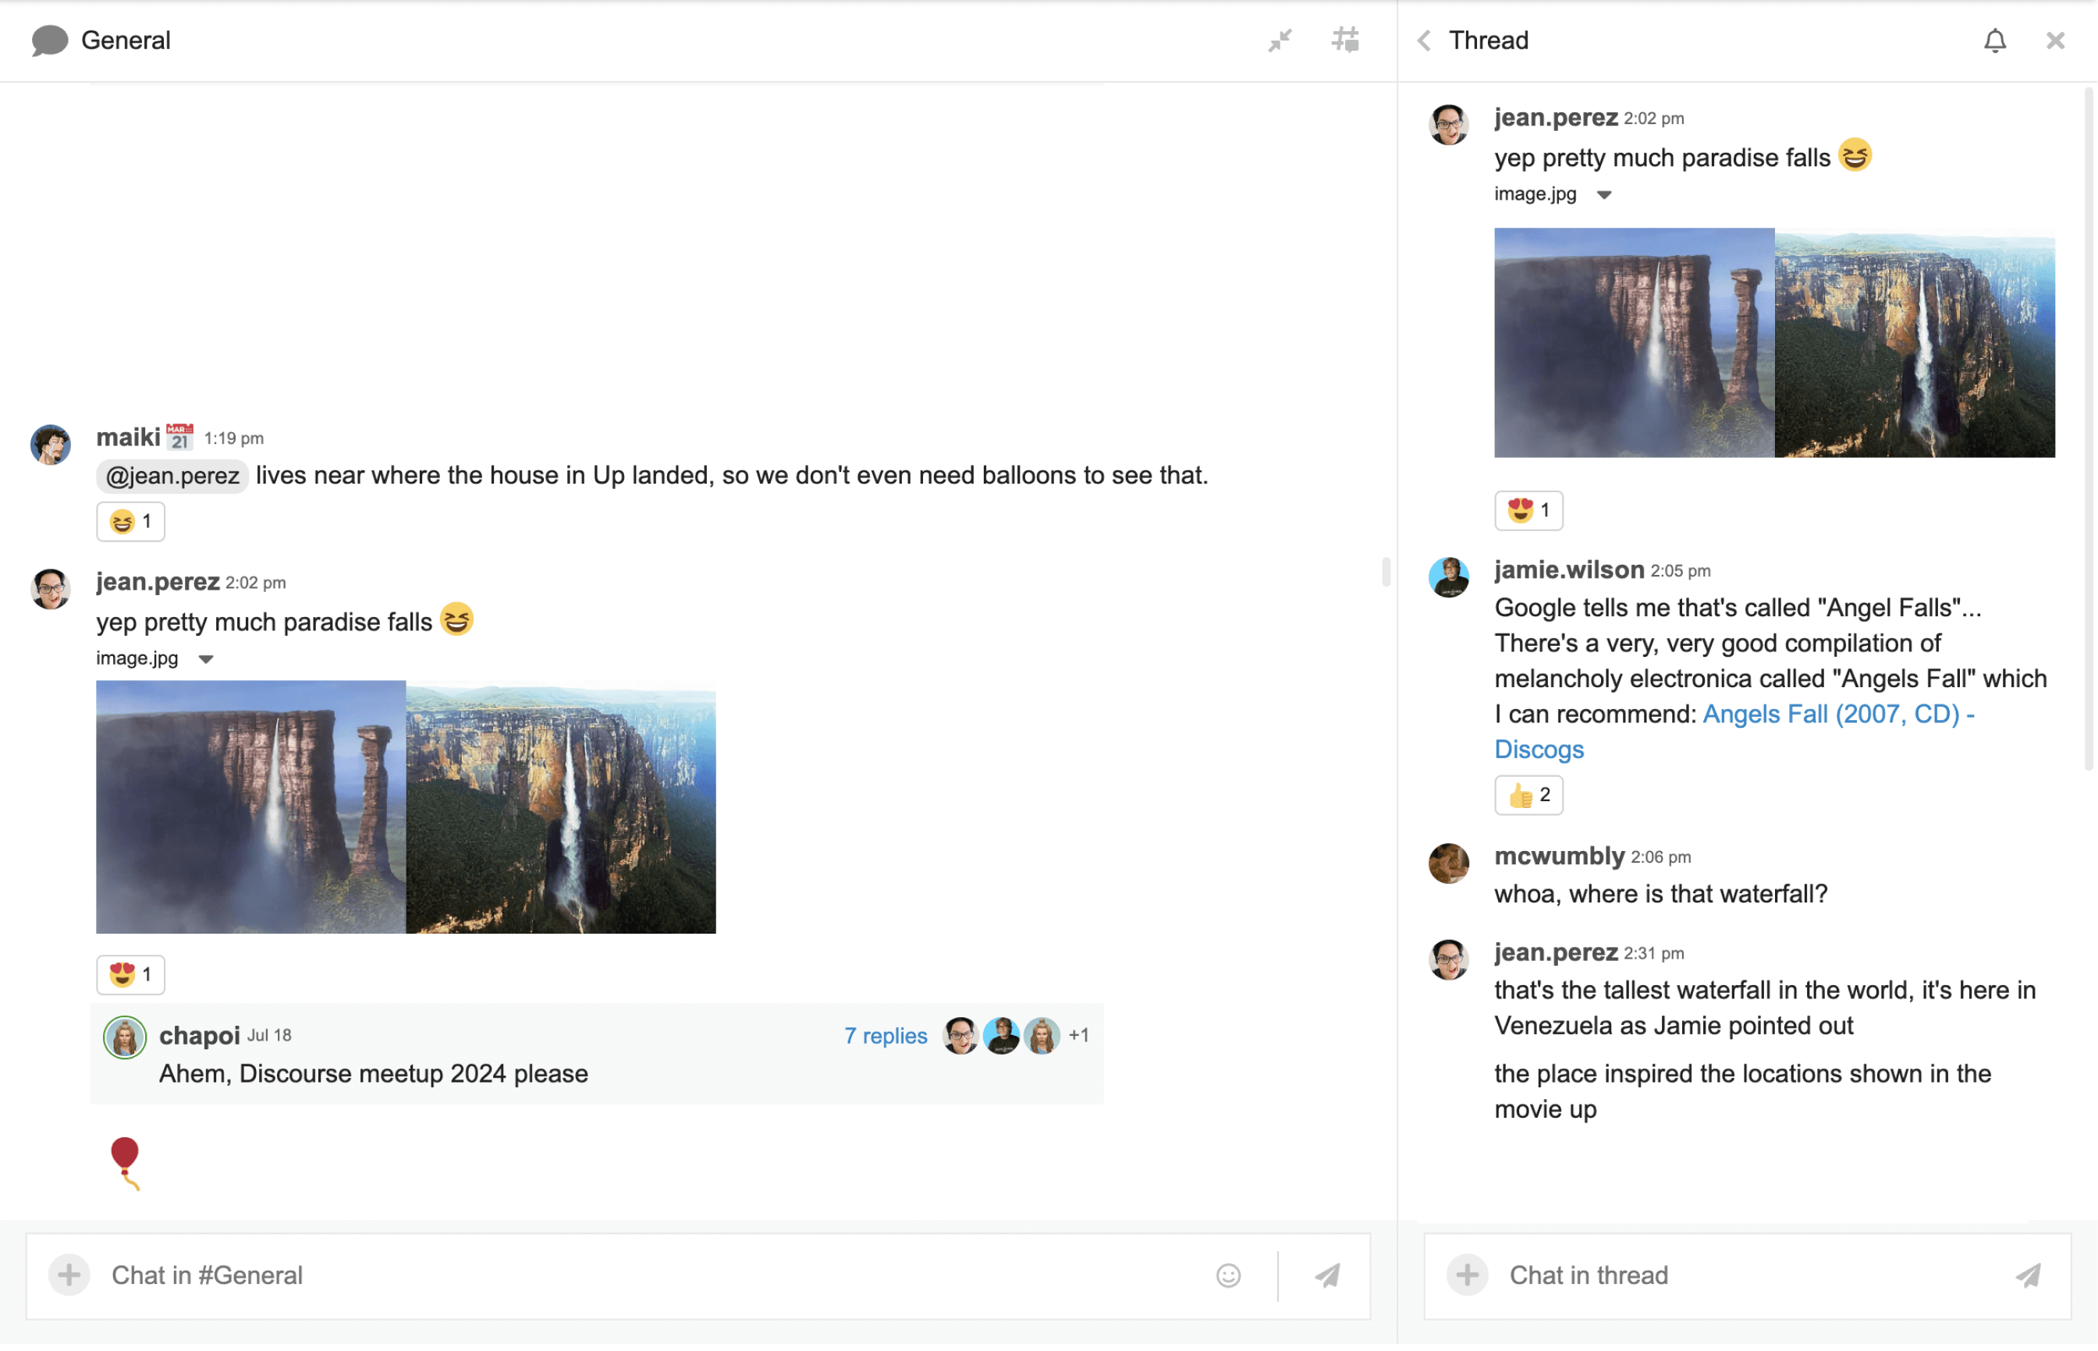The image size is (2098, 1351).
Task: Open the thread via the 7 replies link
Action: pyautogui.click(x=885, y=1035)
